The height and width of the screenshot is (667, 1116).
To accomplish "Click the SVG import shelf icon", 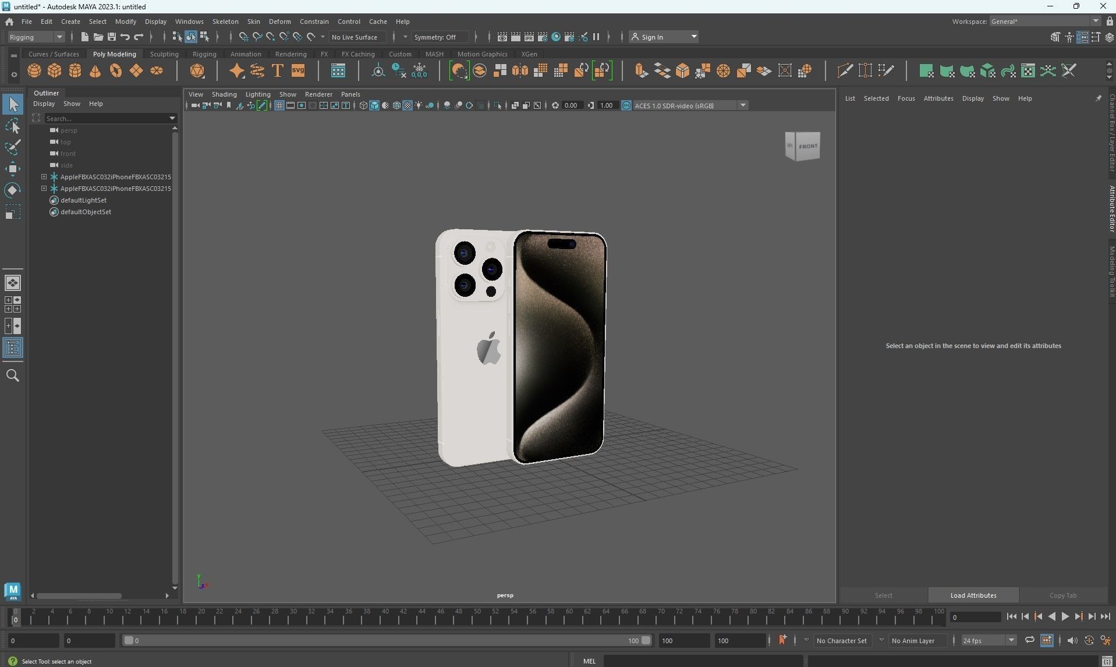I will 298,71.
